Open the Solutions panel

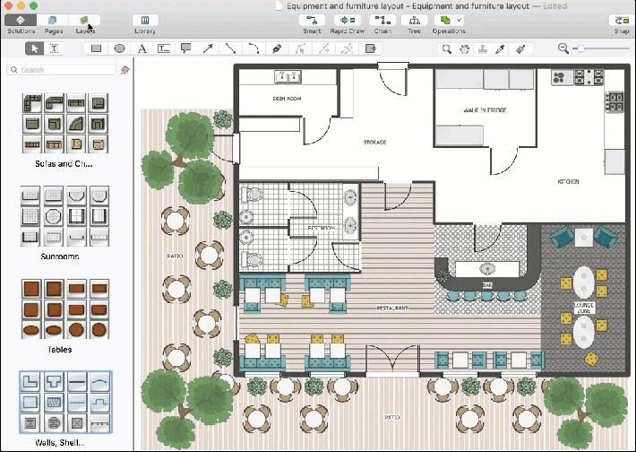21,21
